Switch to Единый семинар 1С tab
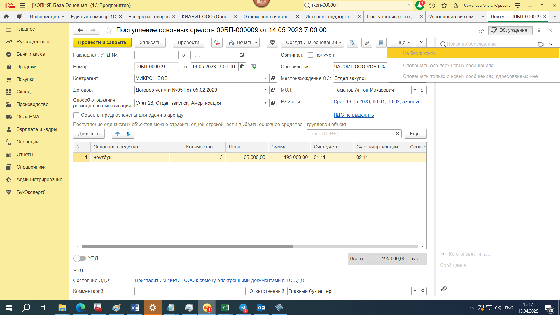This screenshot has height=315, width=560. pyautogui.click(x=93, y=17)
